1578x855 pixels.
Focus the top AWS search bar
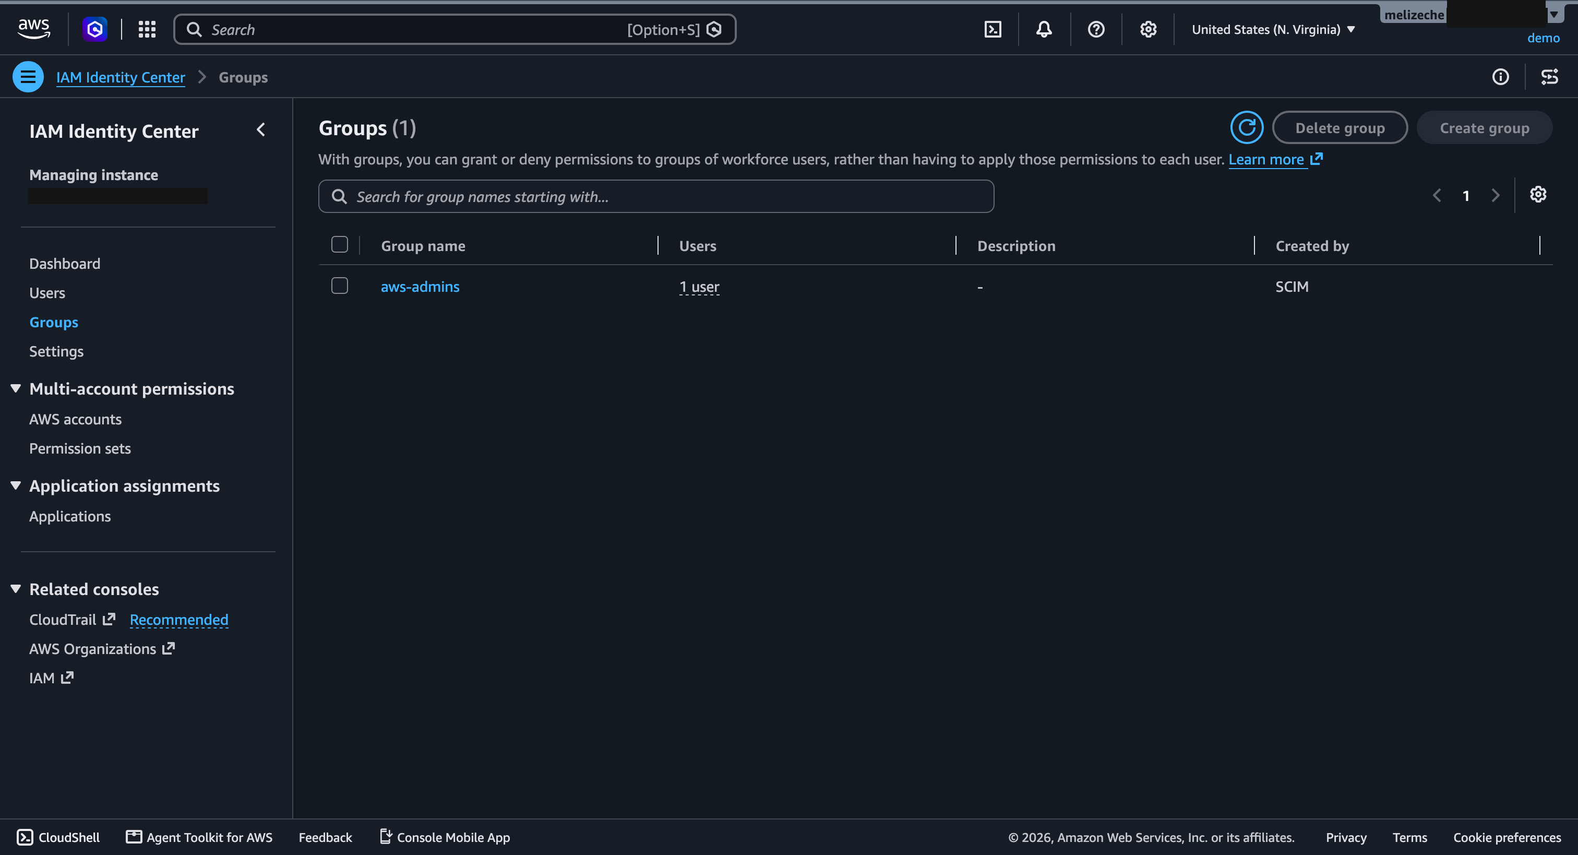pyautogui.click(x=455, y=29)
